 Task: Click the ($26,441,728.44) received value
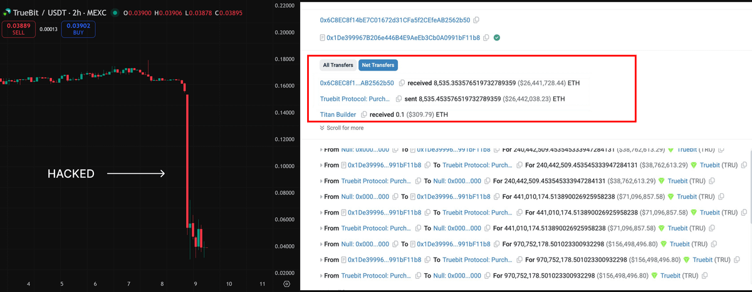click(x=541, y=83)
